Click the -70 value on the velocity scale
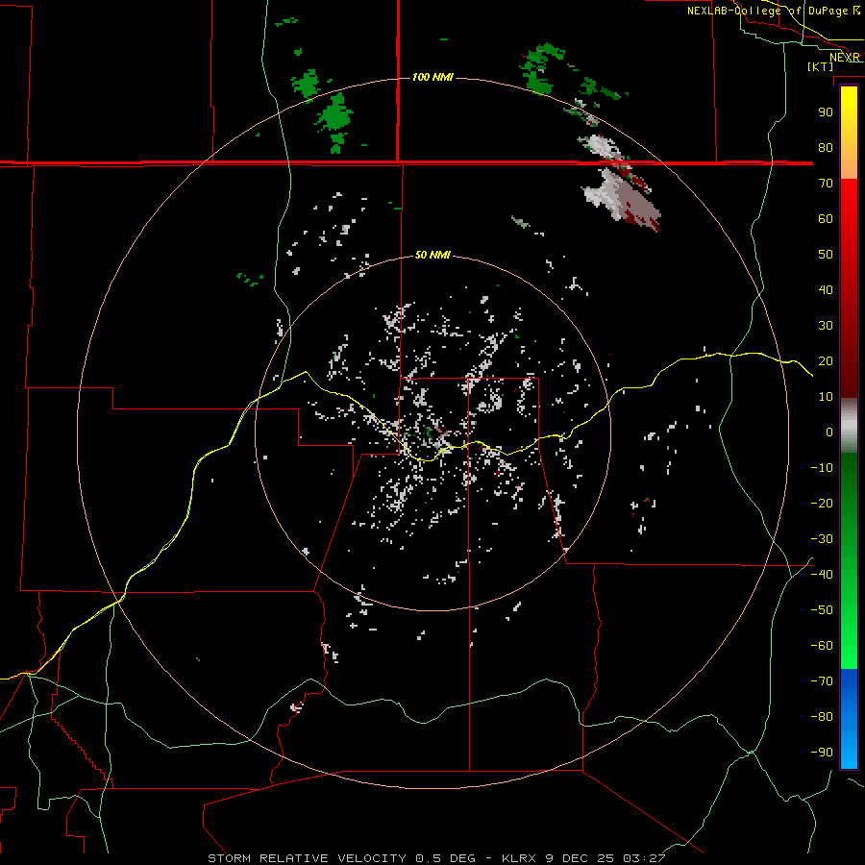The width and height of the screenshot is (865, 865). click(x=822, y=681)
